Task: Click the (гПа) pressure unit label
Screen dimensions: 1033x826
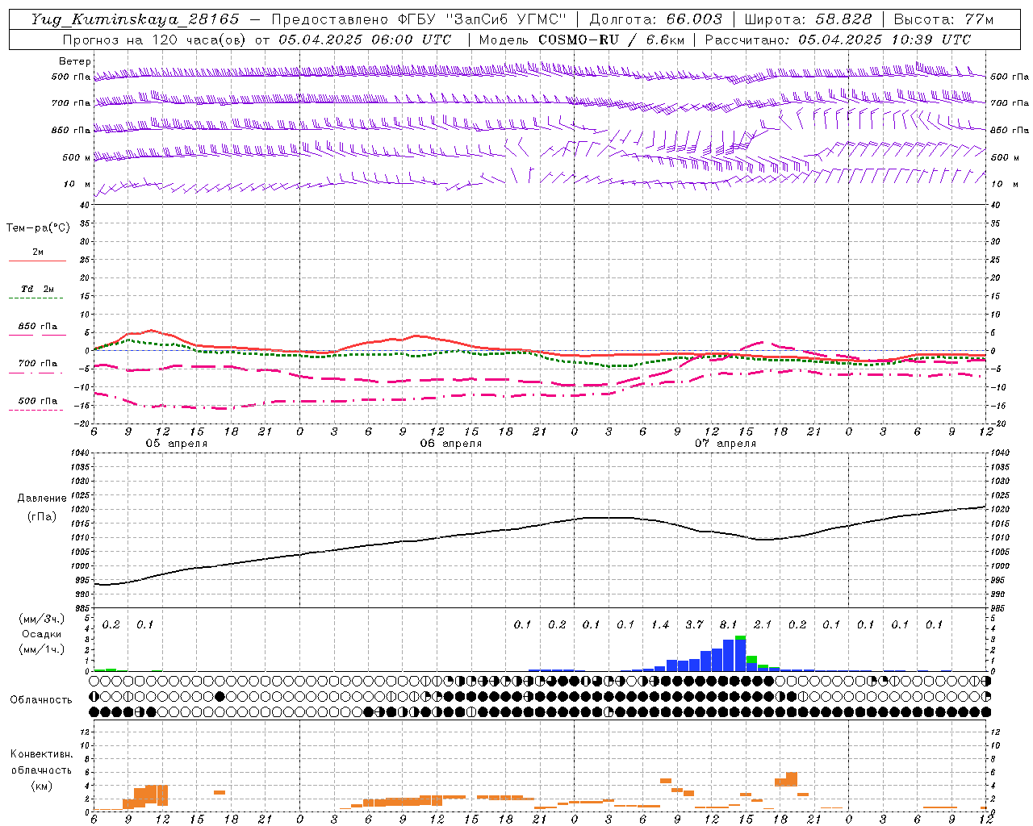Action: (x=42, y=517)
